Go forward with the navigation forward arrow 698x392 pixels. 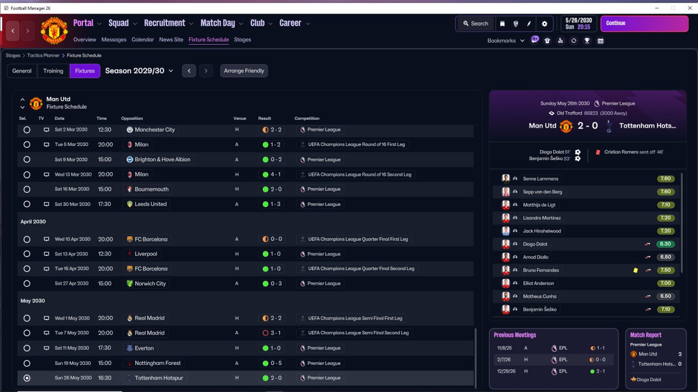[x=27, y=30]
